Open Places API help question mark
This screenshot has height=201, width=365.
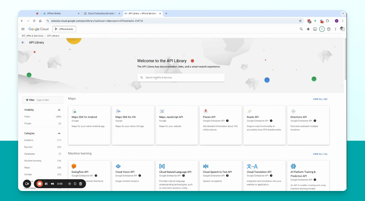tap(227, 121)
